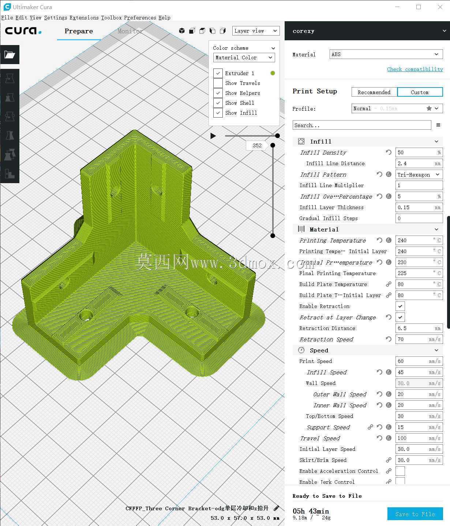Toggle the Enable Retraction checkbox
The height and width of the screenshot is (526, 450).
tap(400, 306)
